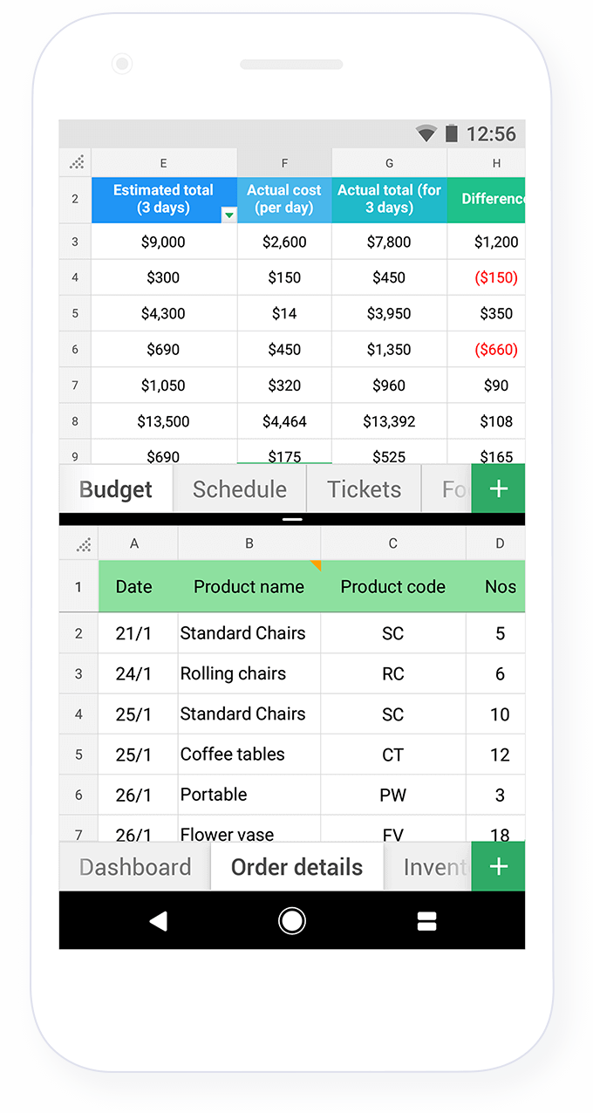This screenshot has height=1113, width=593.
Task: Switch to the Schedule tab
Action: tap(239, 488)
